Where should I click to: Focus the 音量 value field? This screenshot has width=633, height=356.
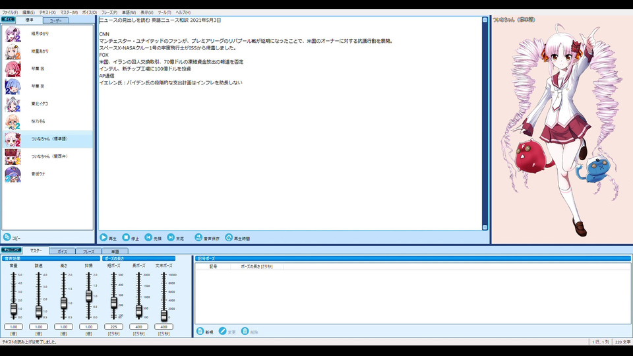[x=13, y=326]
